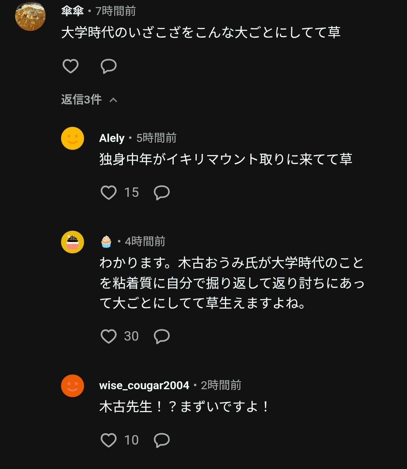This screenshot has width=407, height=469.
Task: Tap the 傘傘 username
Action: [72, 11]
